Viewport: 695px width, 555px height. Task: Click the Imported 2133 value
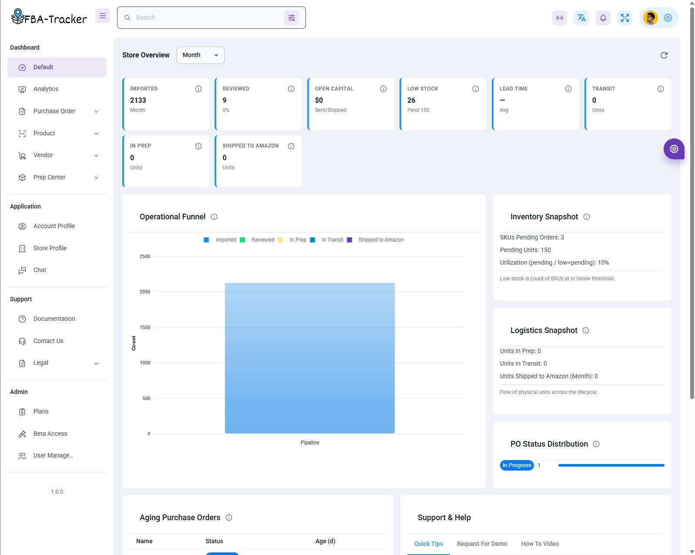[x=138, y=101]
